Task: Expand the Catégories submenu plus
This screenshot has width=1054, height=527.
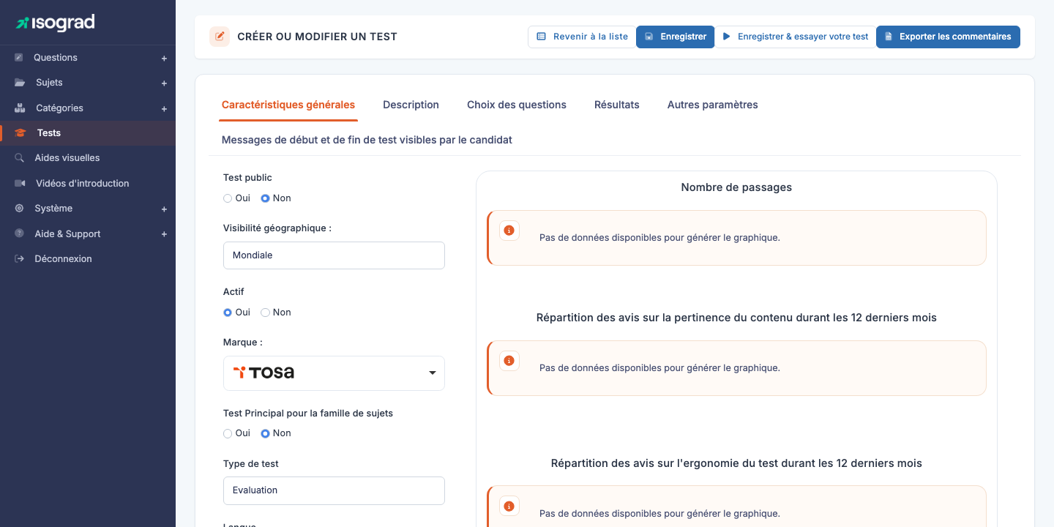Action: pos(164,109)
